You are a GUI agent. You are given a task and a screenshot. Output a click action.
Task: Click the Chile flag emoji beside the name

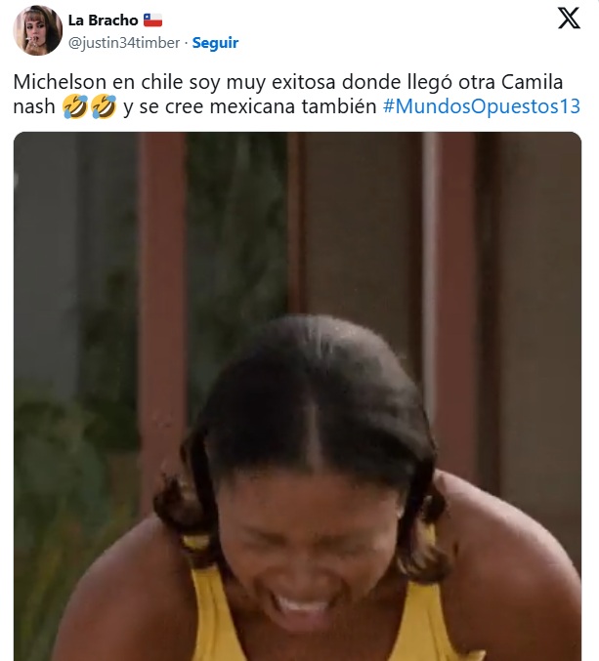coord(152,20)
